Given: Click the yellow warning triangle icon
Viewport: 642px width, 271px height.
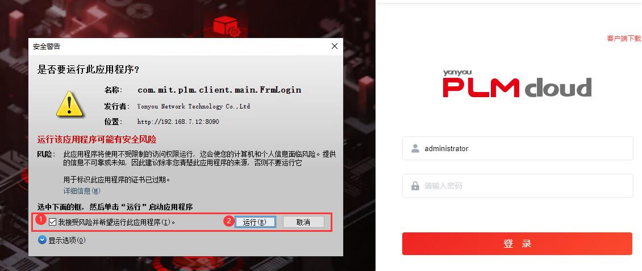Looking at the screenshot, I should coord(69,105).
